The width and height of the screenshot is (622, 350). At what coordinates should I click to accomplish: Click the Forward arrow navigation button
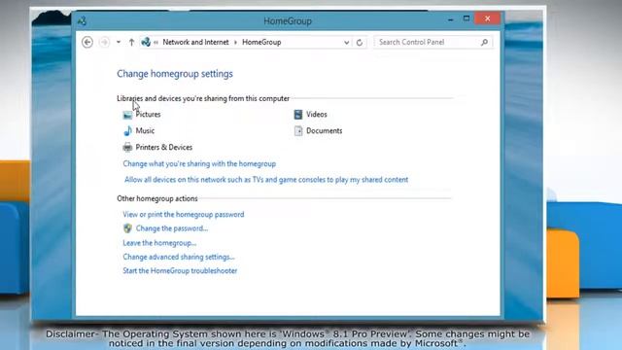coord(104,42)
